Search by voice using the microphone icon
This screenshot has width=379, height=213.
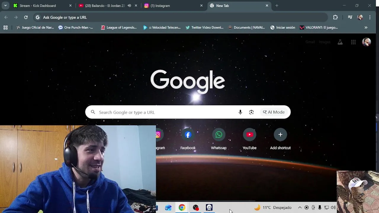pos(240,112)
